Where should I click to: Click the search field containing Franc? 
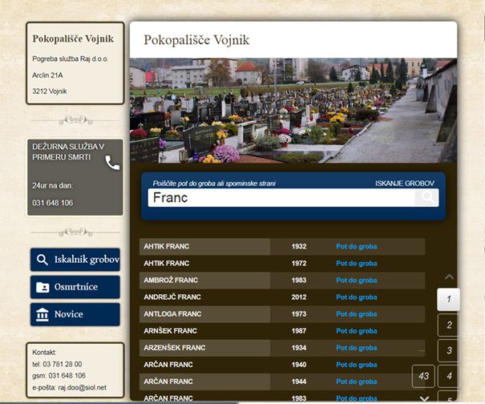281,197
